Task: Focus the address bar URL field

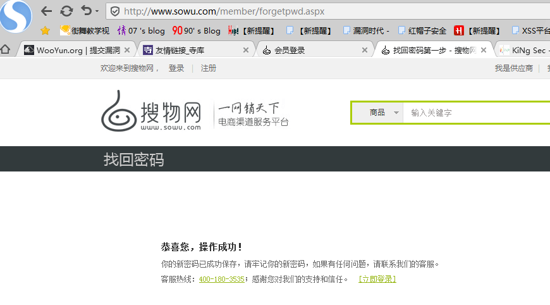Action: click(x=328, y=11)
